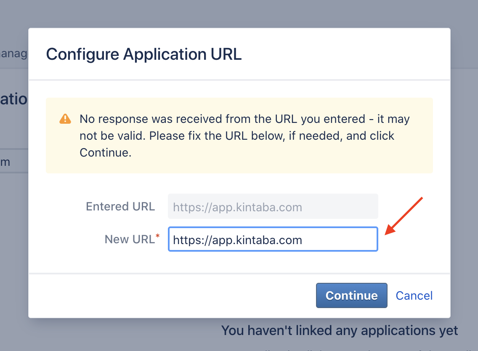Viewport: 478px width, 351px height.
Task: Click the cut-off "atio" heading at left edge
Action: point(14,99)
